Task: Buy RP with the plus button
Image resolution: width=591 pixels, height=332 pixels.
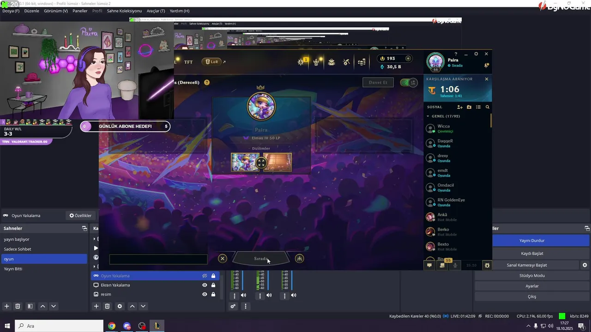Action: point(408,59)
